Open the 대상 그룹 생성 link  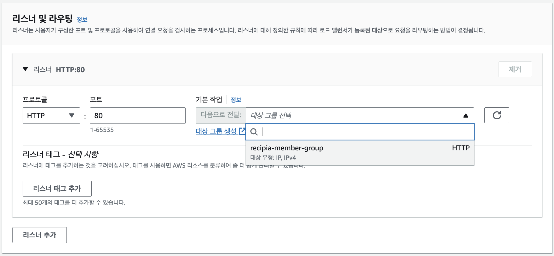click(216, 131)
